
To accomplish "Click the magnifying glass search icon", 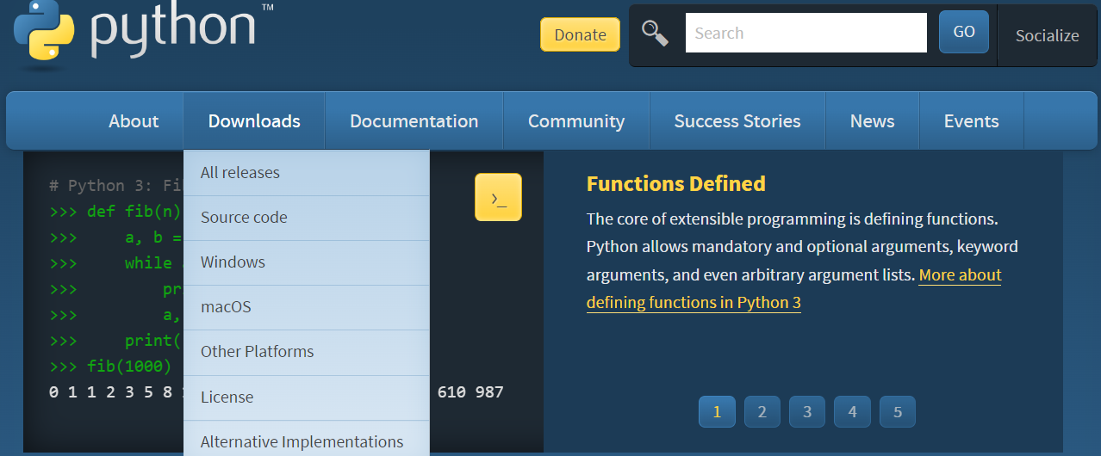I will [656, 34].
